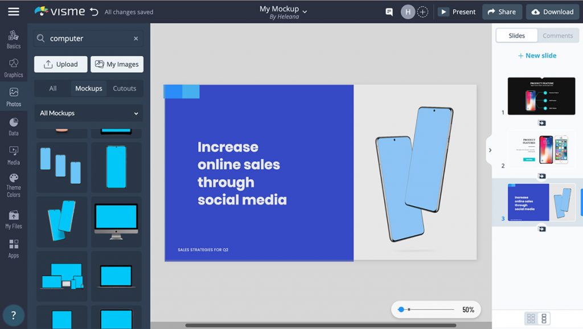Expand the My Mockup title dropdown

pos(305,11)
